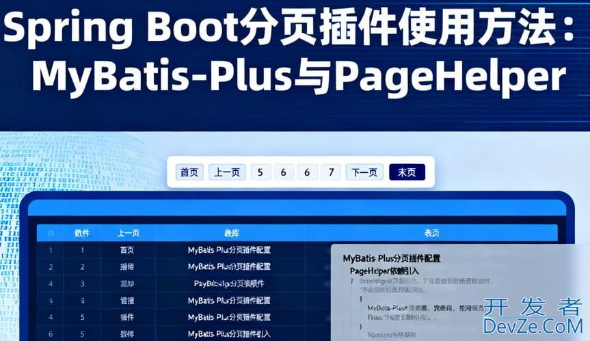The width and height of the screenshot is (590, 341).
Task: Click the 表页 column header
Action: coord(431,233)
